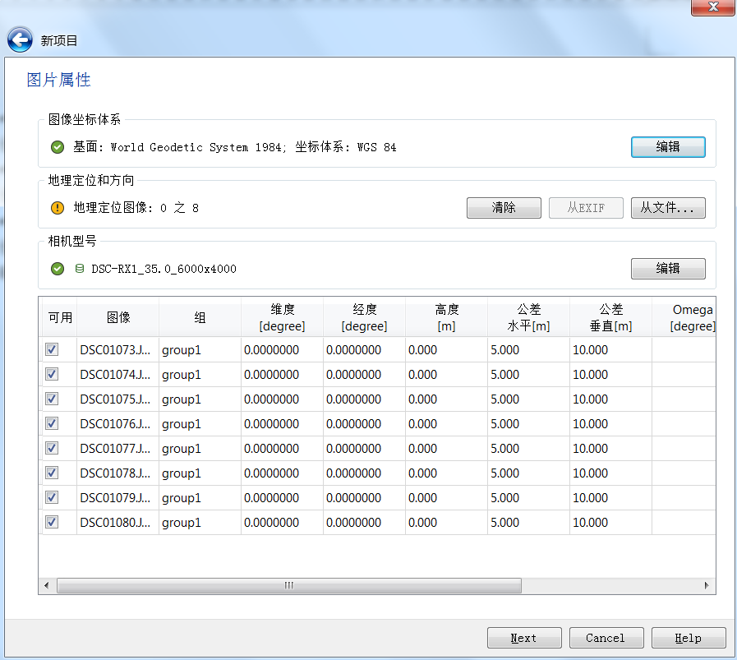Screen dimensions: 737x660
Task: Edit the camera model settings
Action: click(x=668, y=269)
